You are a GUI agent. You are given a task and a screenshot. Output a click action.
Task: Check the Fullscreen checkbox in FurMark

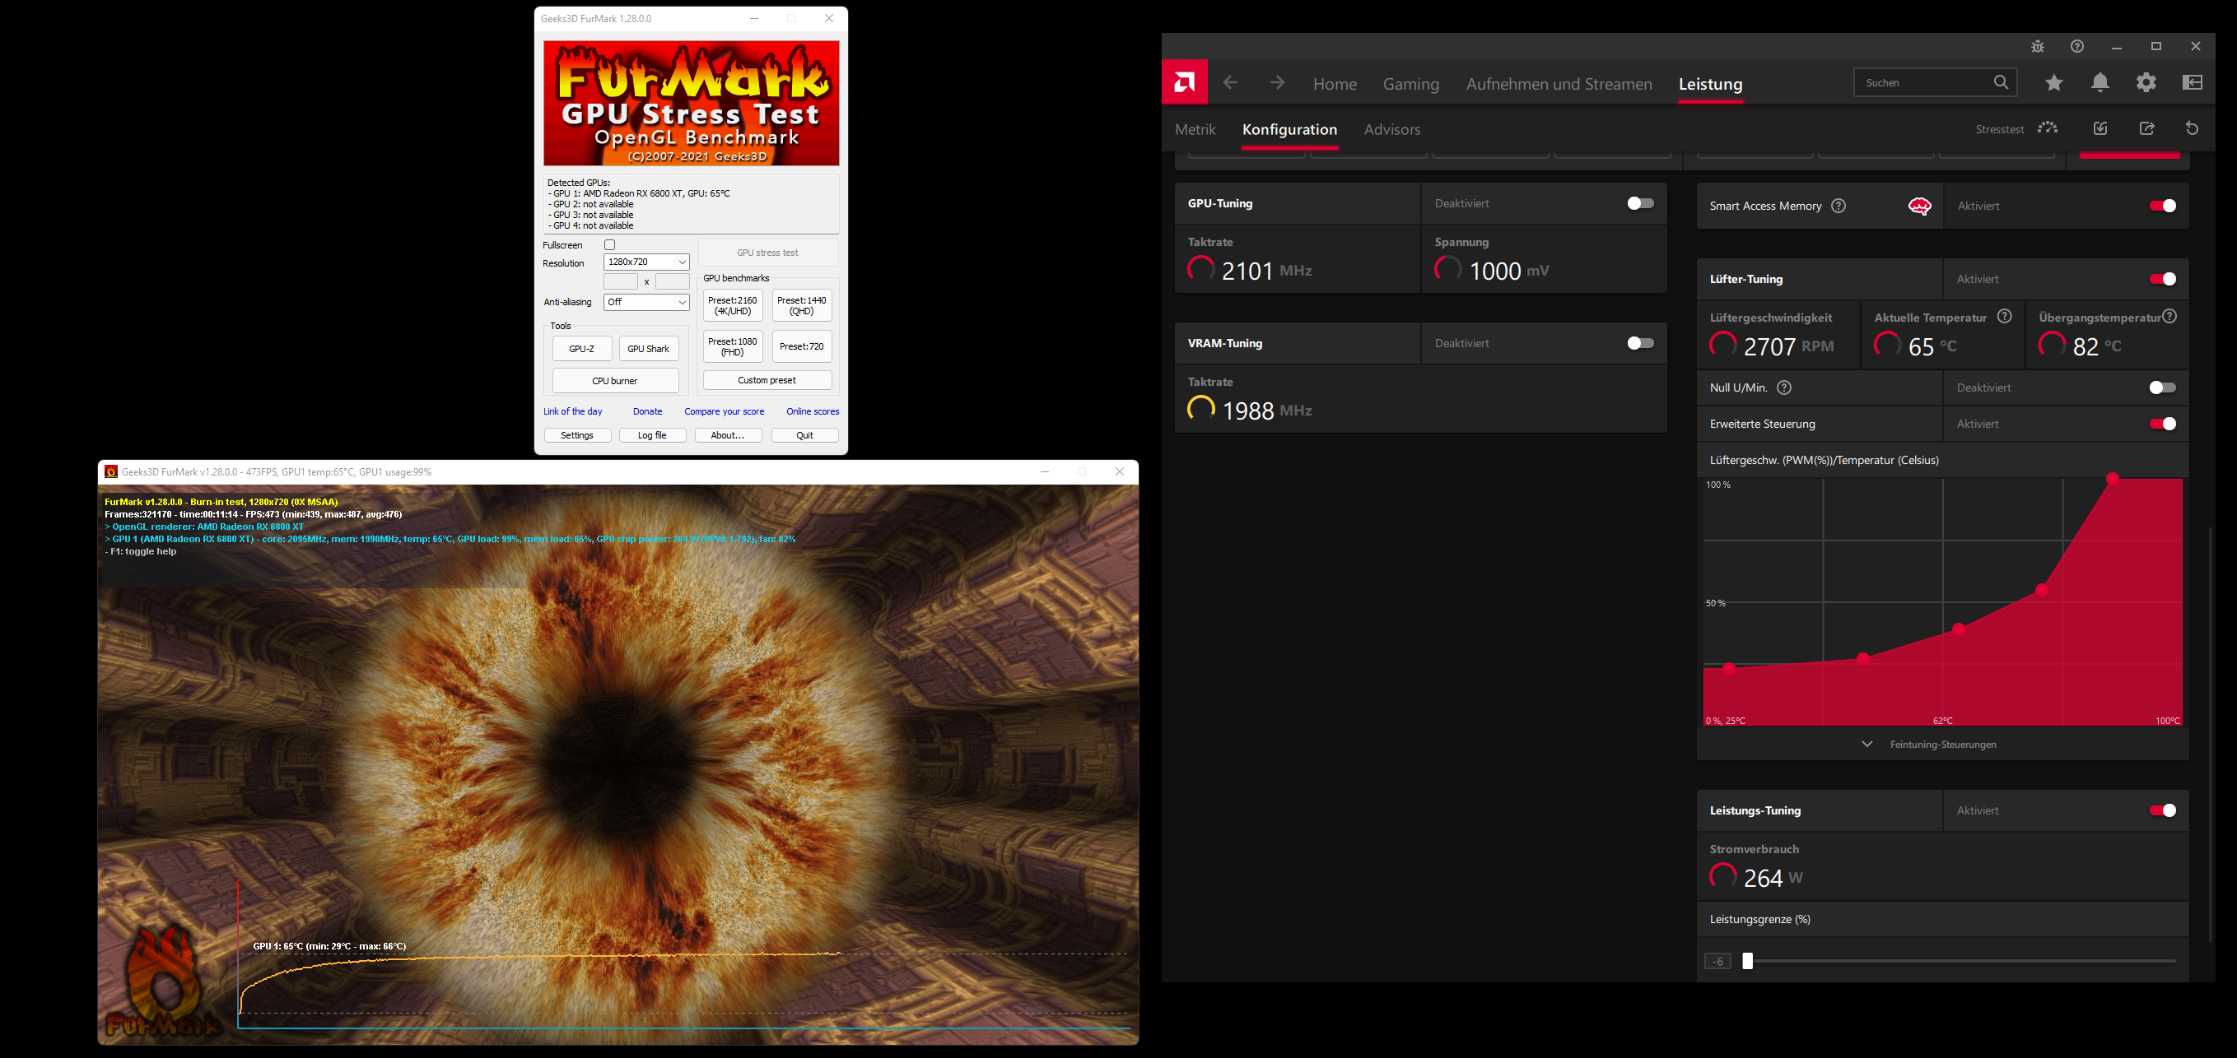(x=609, y=244)
